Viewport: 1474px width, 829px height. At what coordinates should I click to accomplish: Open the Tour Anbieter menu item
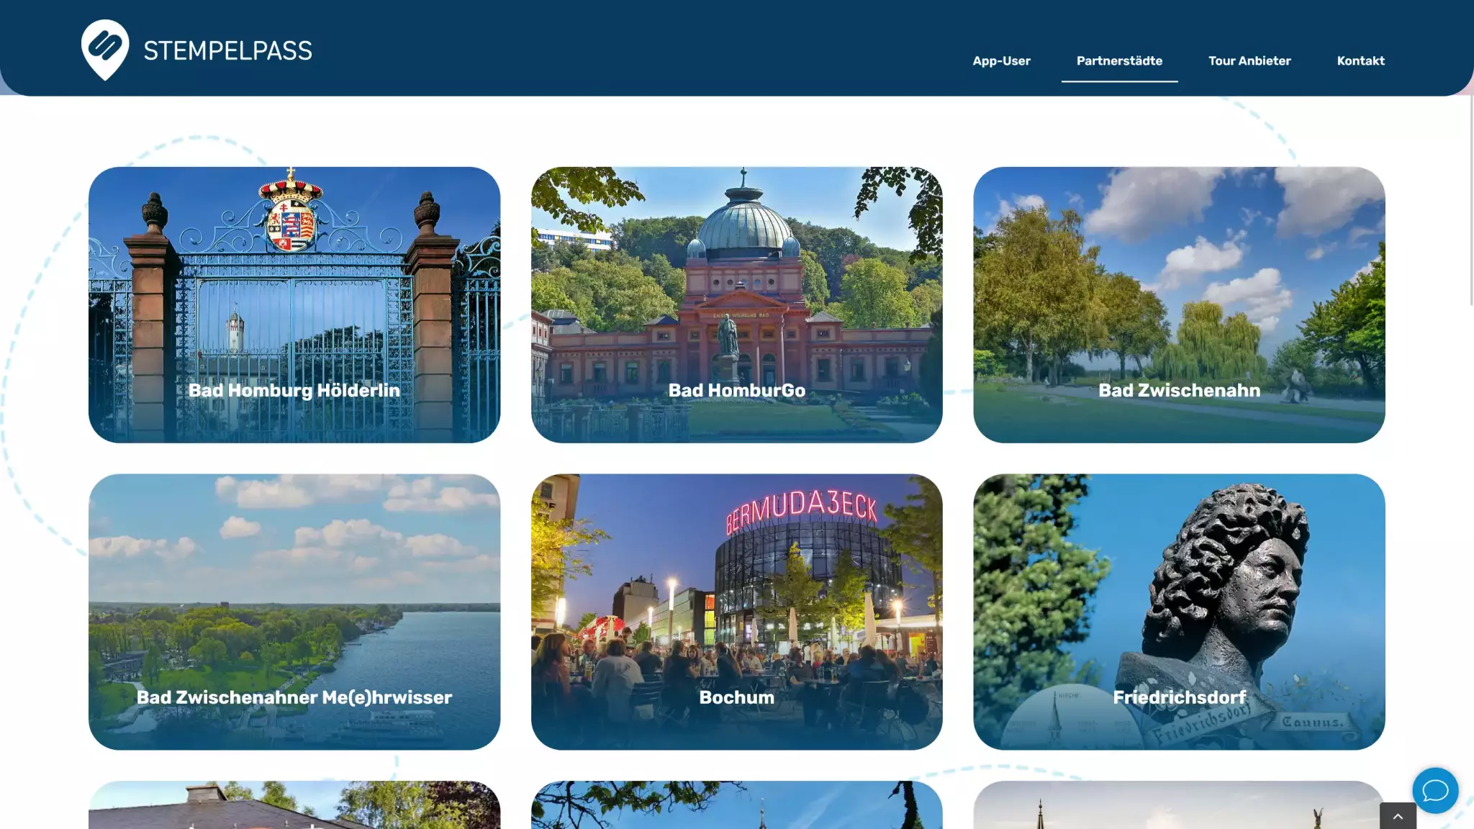[x=1249, y=61]
